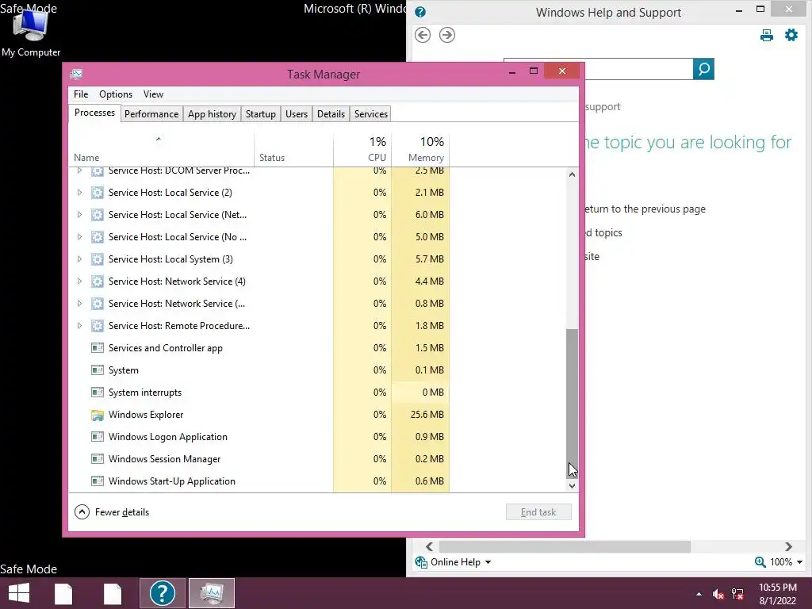Sort by the Status column header
Image resolution: width=812 pixels, height=609 pixels.
click(293, 150)
